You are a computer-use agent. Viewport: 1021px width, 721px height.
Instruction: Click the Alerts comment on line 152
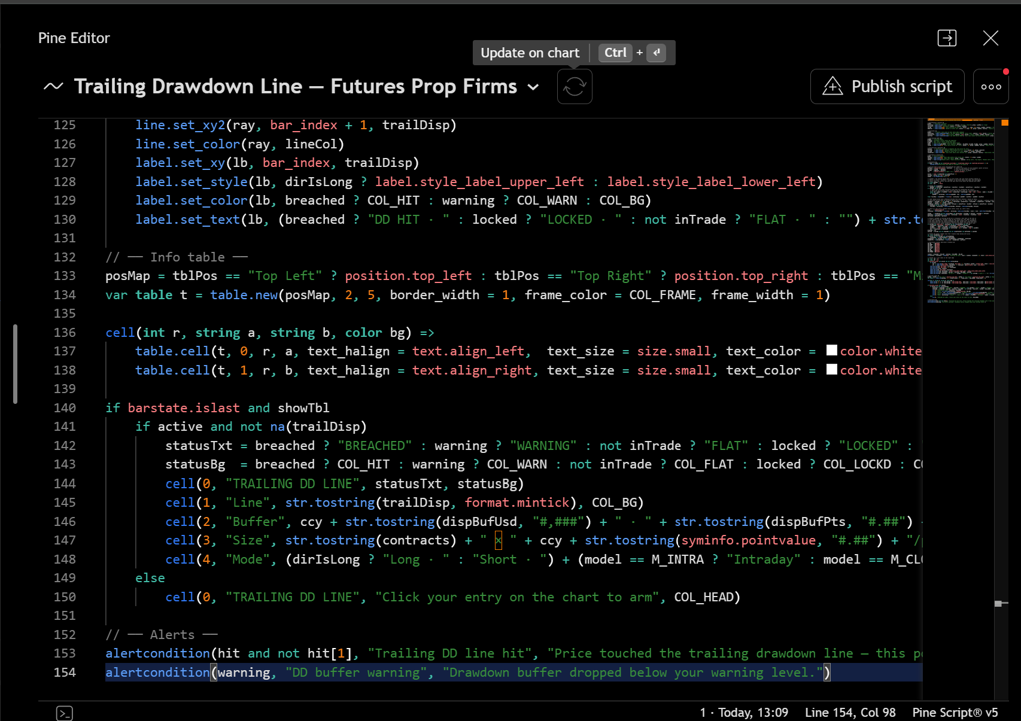[162, 635]
